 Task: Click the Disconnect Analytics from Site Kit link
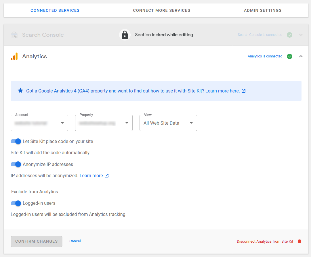click(265, 241)
